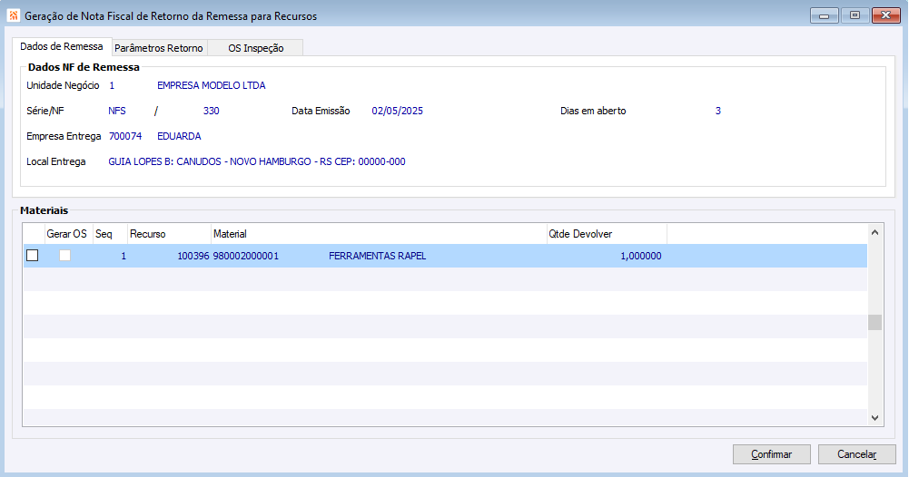Click the vertical scrollbar thumb in Materiais

pos(874,323)
